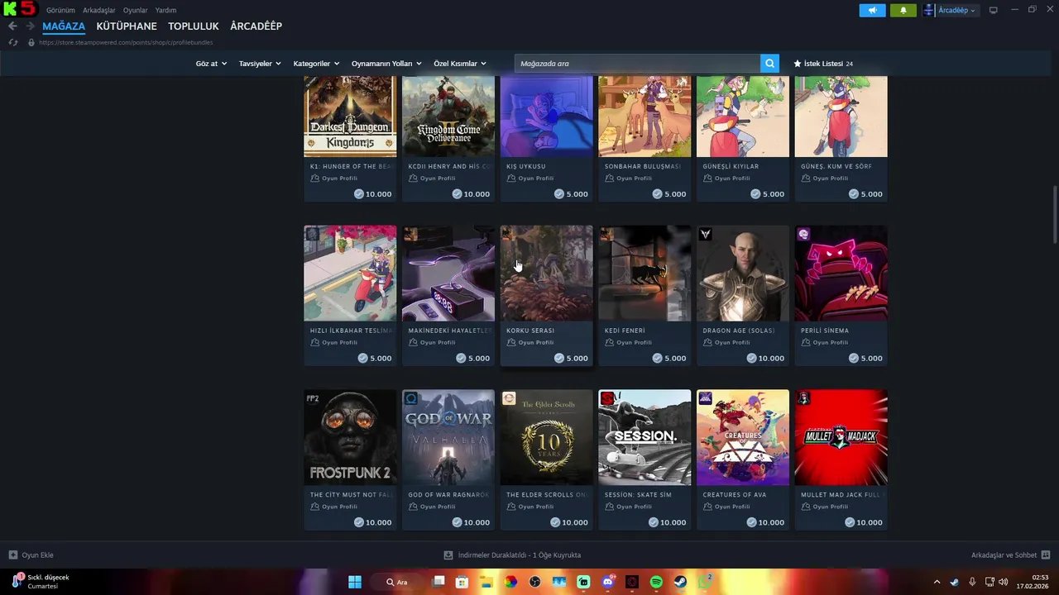Open the Görünüm menu

pos(60,10)
